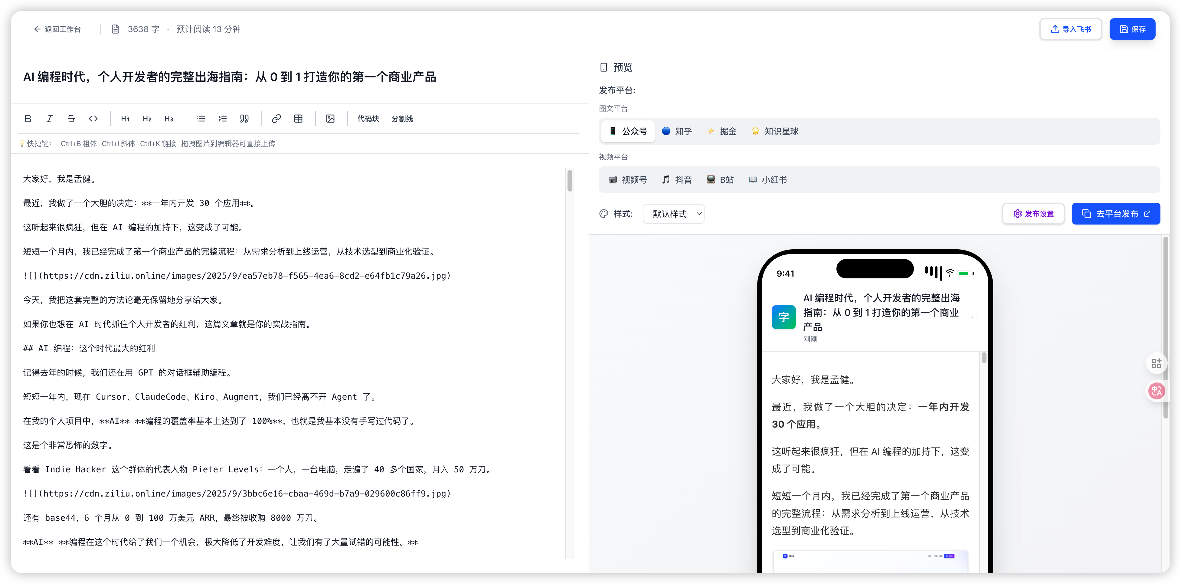Open the 默认样式 style dropdown
This screenshot has width=1181, height=584.
click(x=673, y=213)
